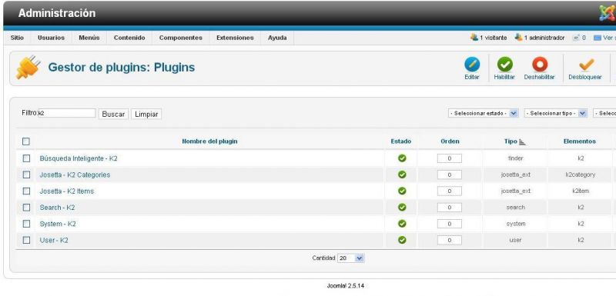Click the order field for User - K2
Screen dimensions: 616x296
[450, 240]
